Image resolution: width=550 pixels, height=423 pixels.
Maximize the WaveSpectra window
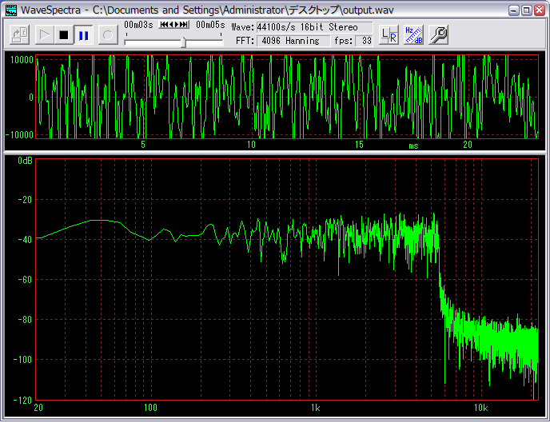click(x=527, y=10)
